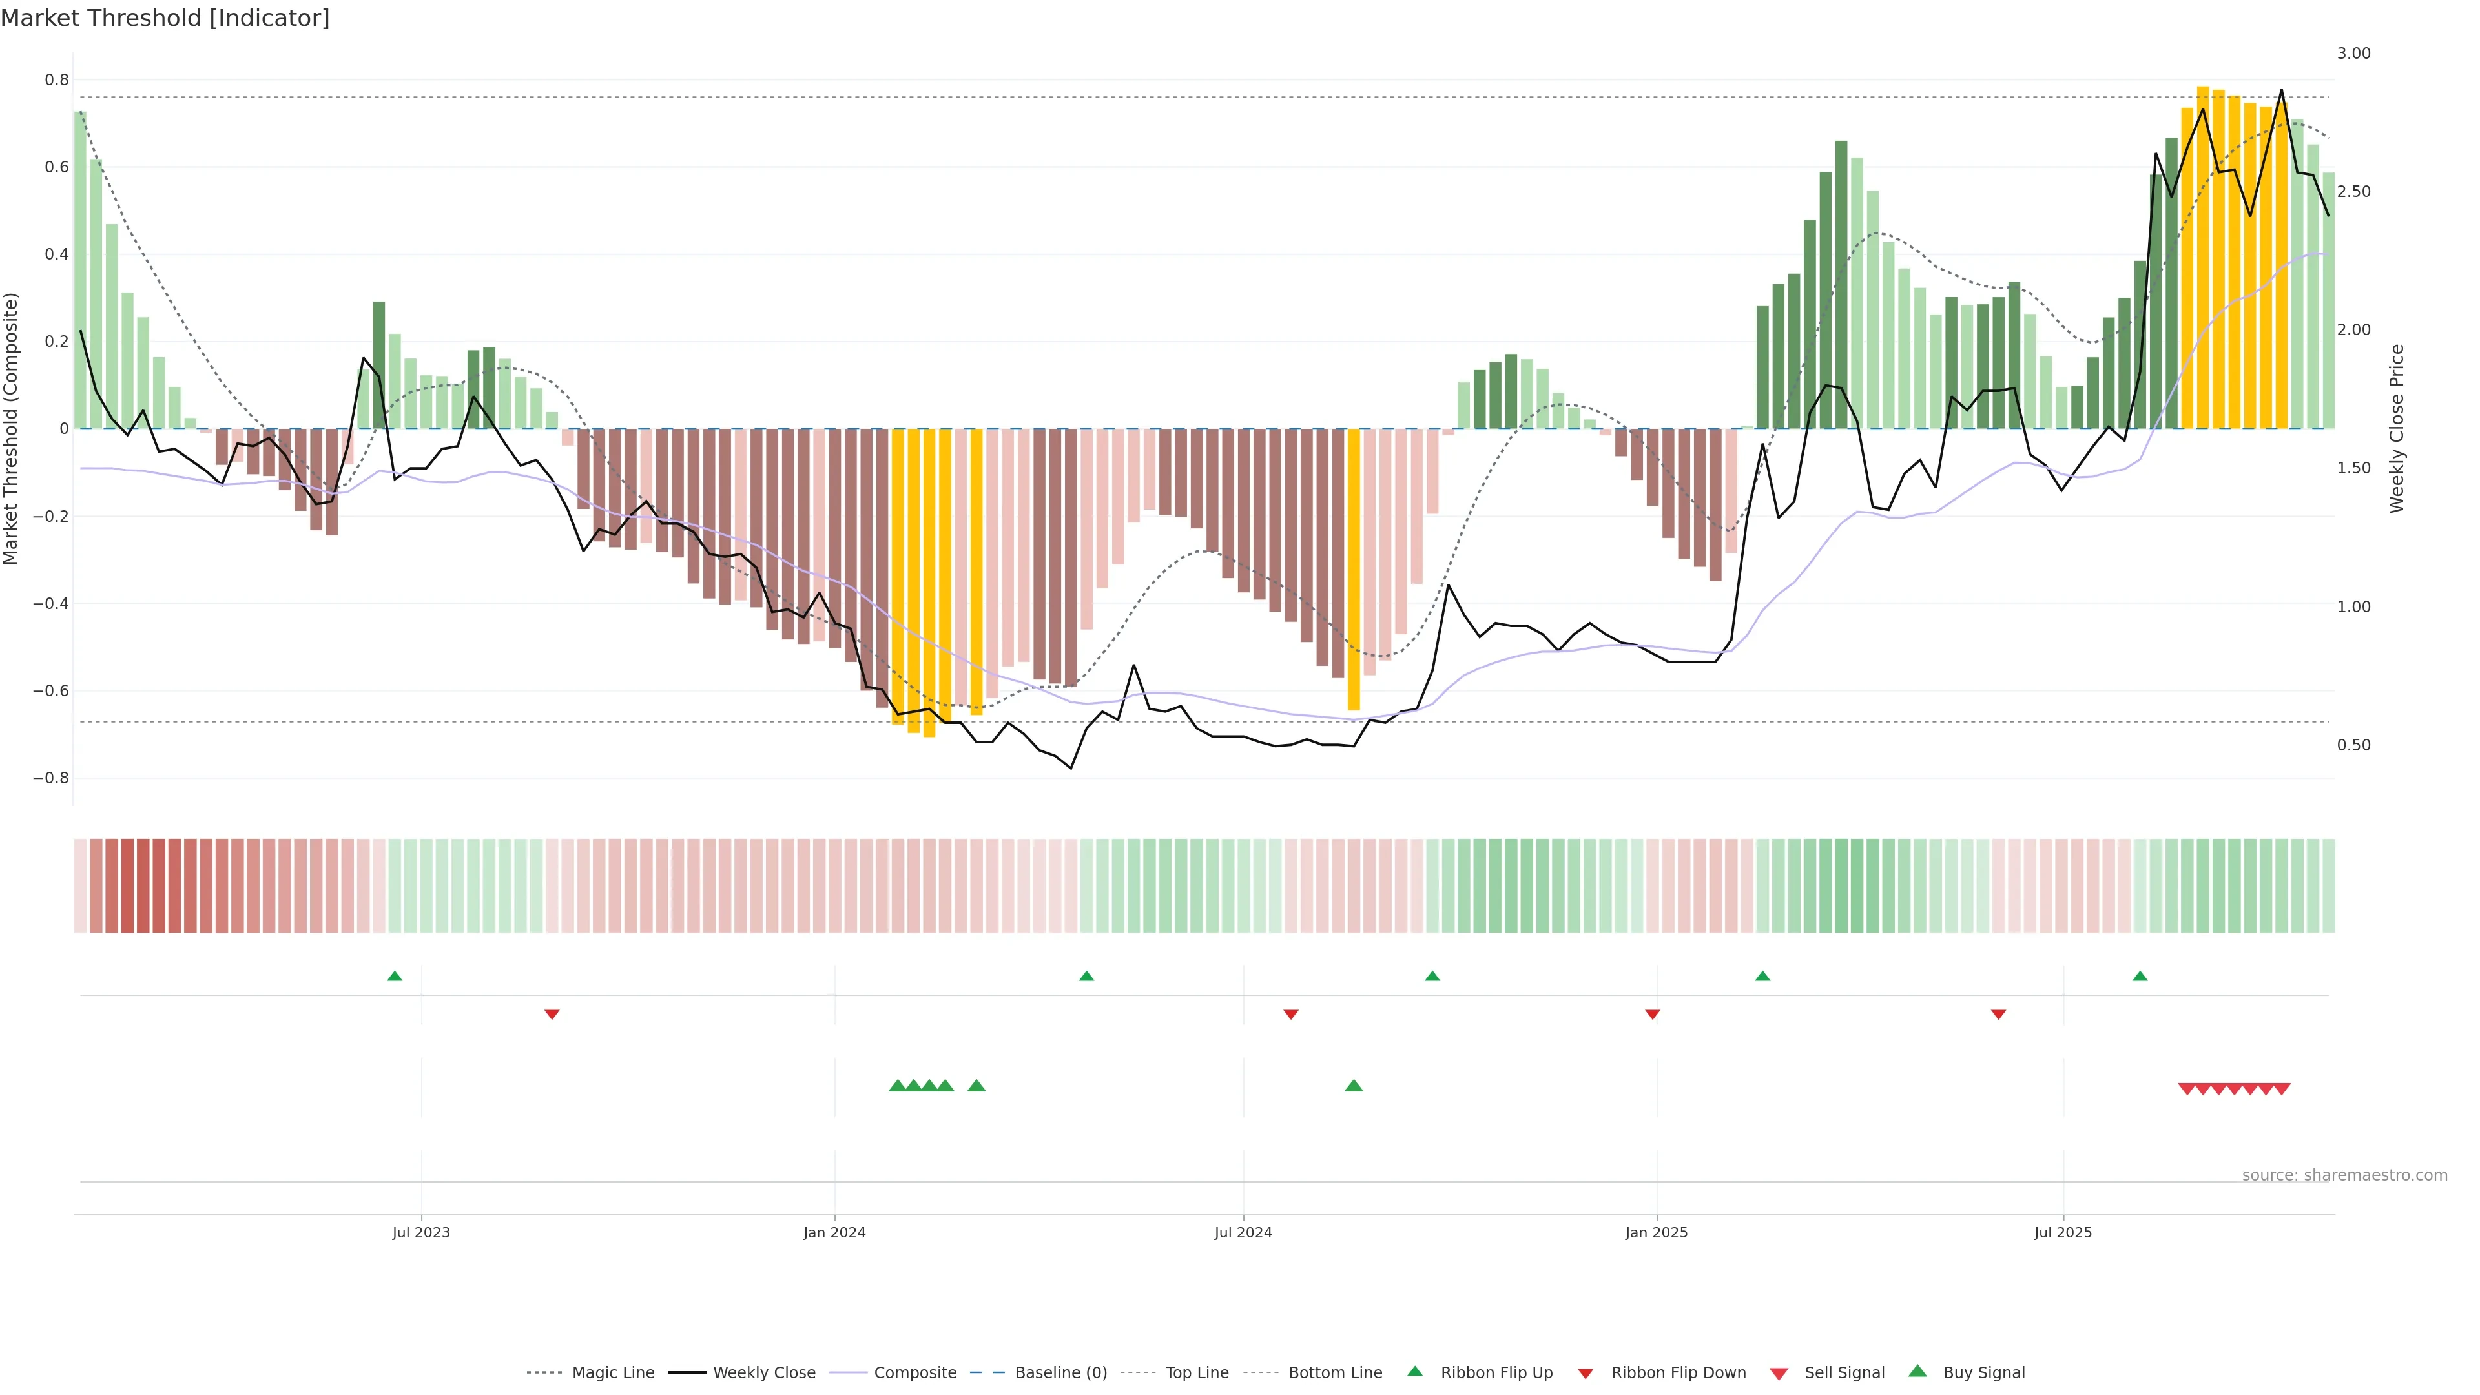Click Ribbon Flip Up legend triangle
This screenshot has width=2480, height=1395.
1415,1371
